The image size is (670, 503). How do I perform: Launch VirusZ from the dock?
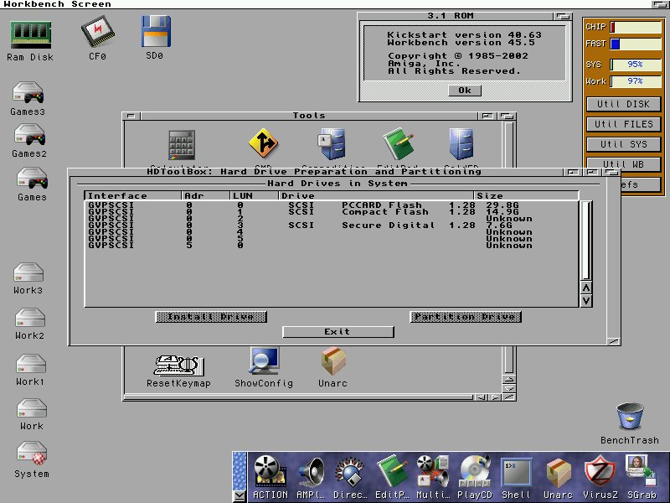click(600, 473)
